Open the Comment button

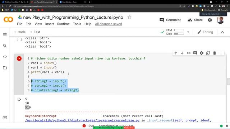coord(170,20)
